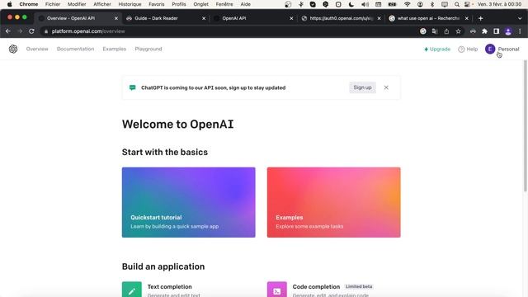Open the Playground page
The width and height of the screenshot is (528, 297).
click(x=148, y=49)
